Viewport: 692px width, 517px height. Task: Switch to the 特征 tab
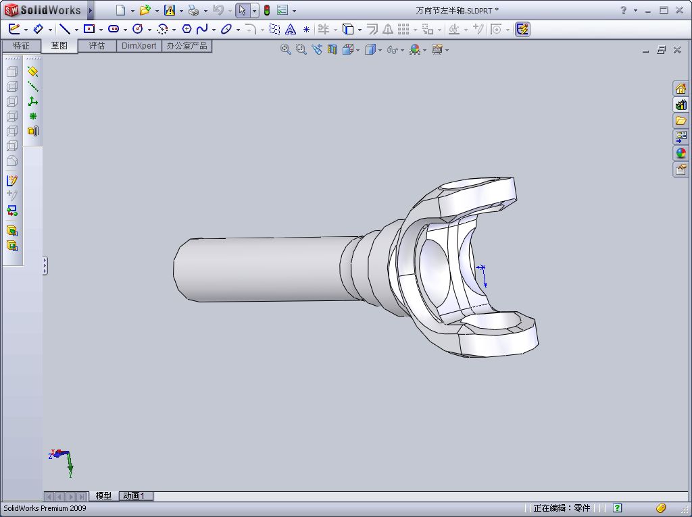click(x=21, y=45)
